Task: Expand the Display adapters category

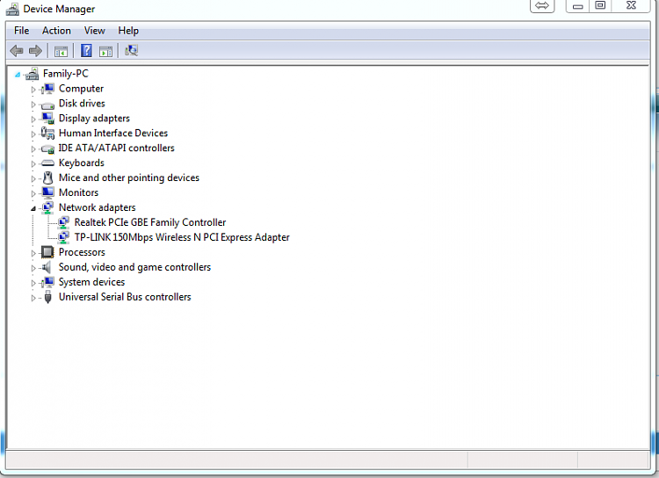Action: [x=33, y=119]
